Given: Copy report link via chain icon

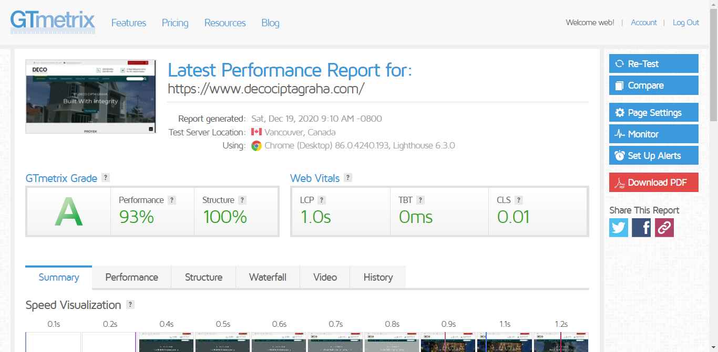Looking at the screenshot, I should pyautogui.click(x=664, y=228).
